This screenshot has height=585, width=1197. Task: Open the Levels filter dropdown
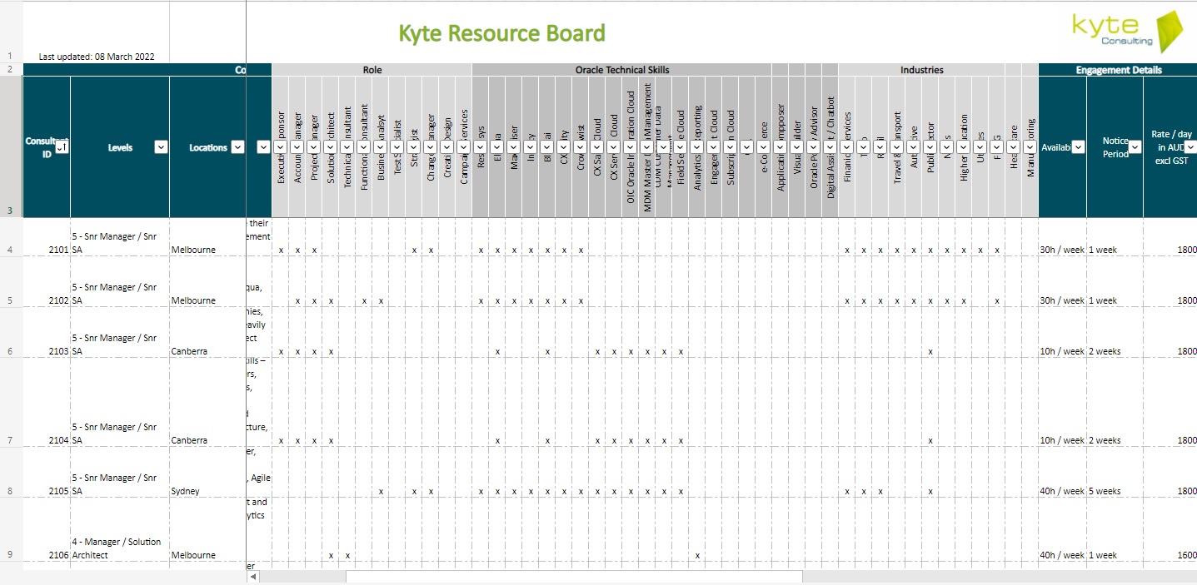click(161, 147)
